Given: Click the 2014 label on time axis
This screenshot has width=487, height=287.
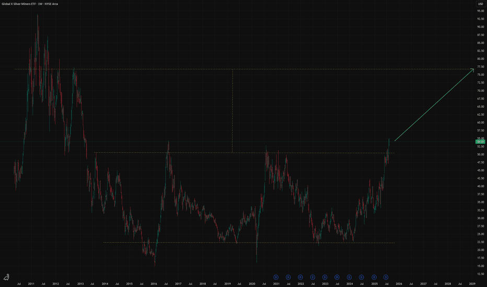Looking at the screenshot, I should click(105, 283).
